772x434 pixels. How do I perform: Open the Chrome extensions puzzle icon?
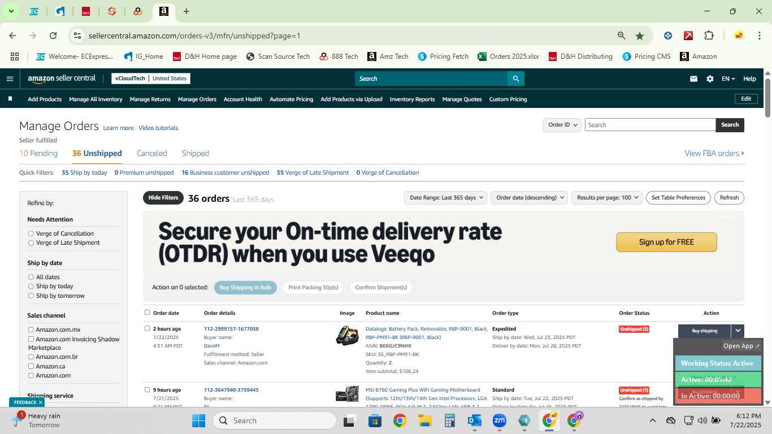pyautogui.click(x=709, y=36)
